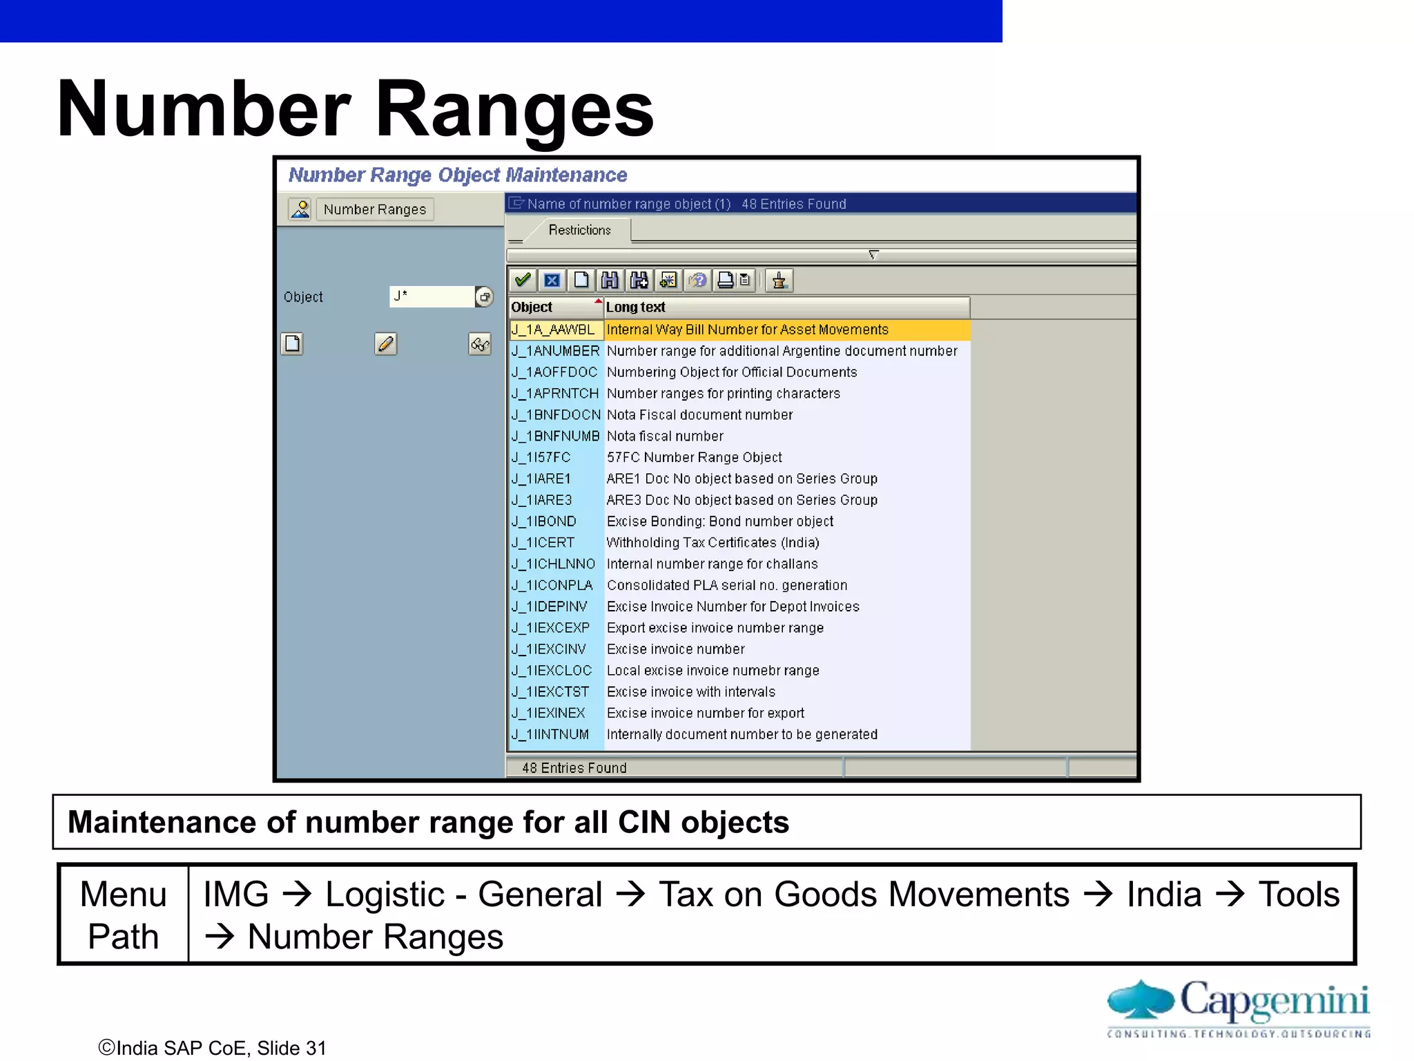
Task: Select object J_1IARE3
Action: (542, 500)
